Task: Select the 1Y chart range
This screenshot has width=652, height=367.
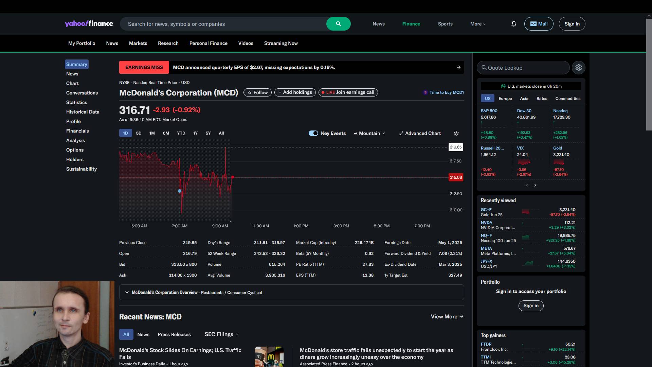Action: pyautogui.click(x=195, y=133)
